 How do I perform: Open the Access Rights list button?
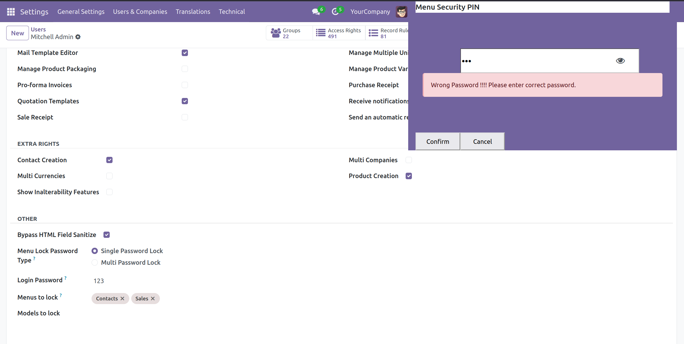[x=339, y=33]
